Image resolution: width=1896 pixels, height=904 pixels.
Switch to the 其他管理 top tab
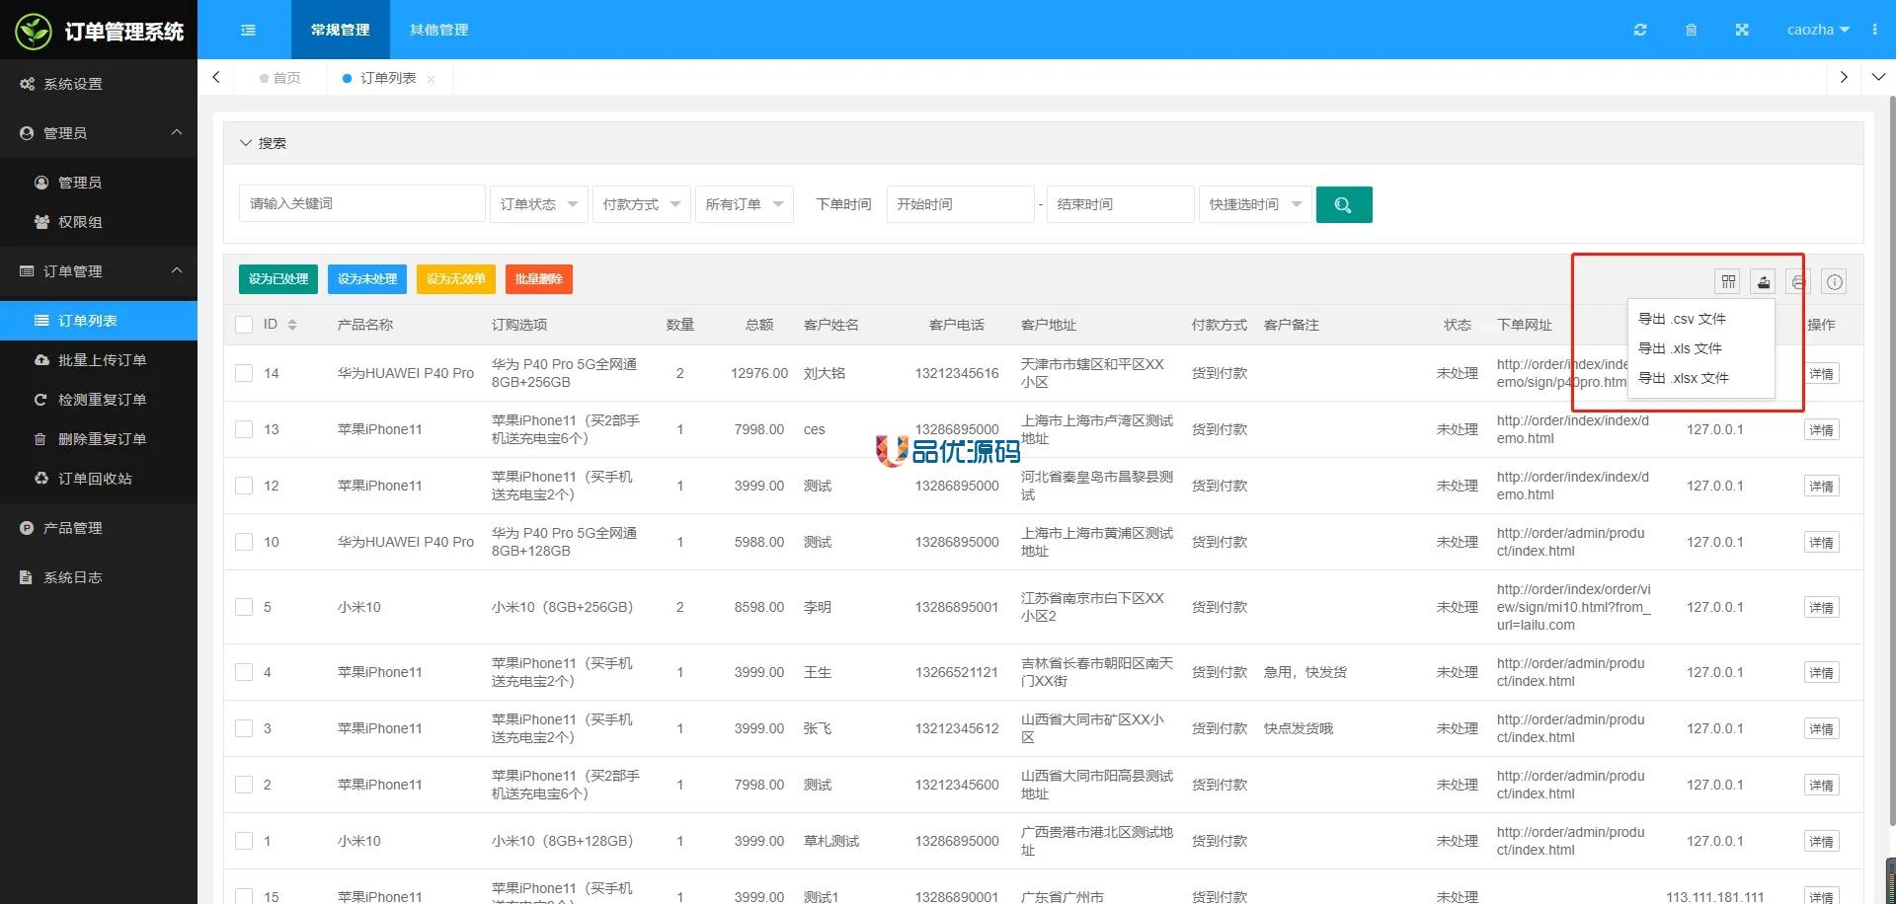pyautogui.click(x=439, y=30)
